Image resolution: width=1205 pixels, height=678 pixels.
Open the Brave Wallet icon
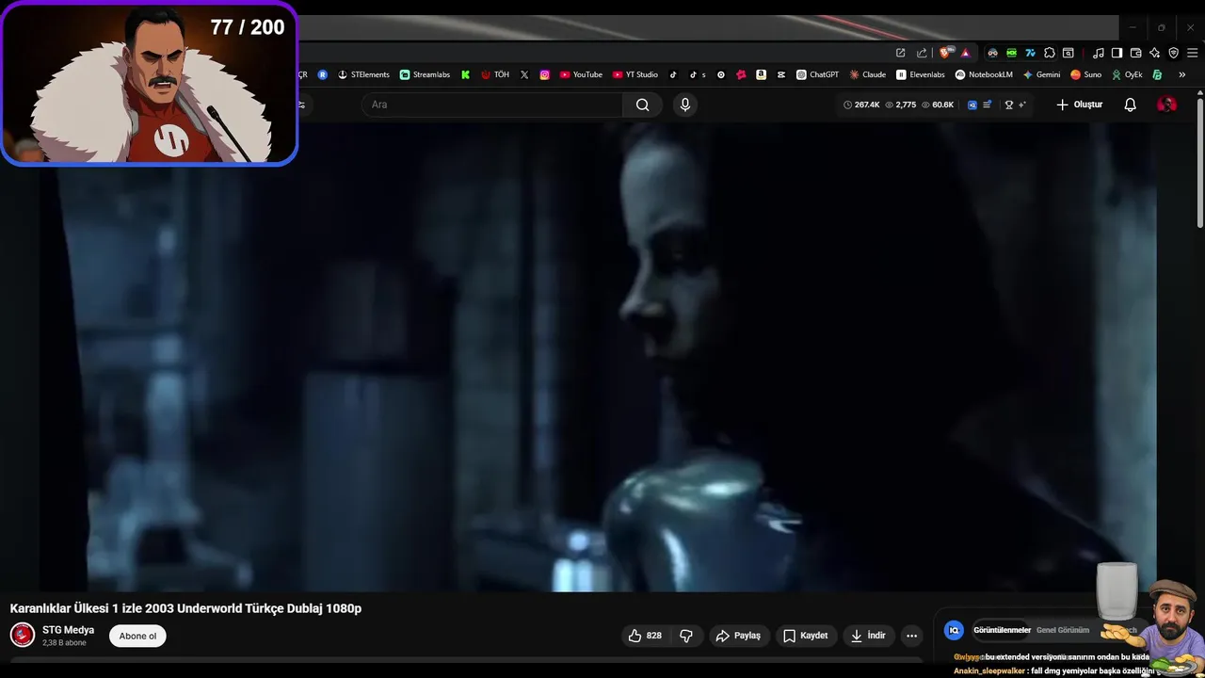click(1135, 53)
